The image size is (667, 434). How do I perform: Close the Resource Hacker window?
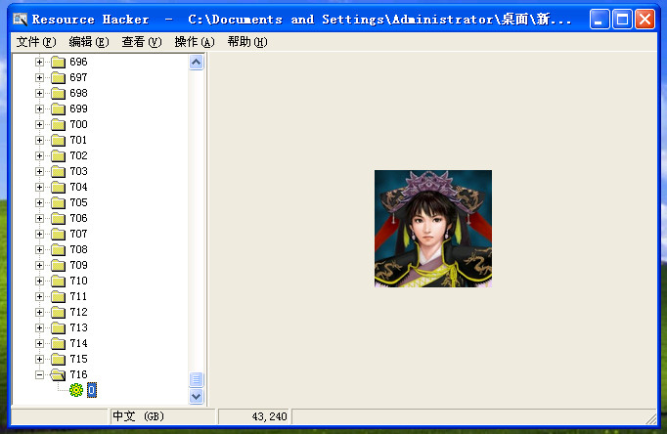[x=645, y=20]
